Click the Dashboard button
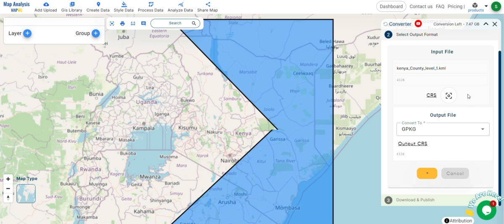This screenshot has width=504, height=224. [391, 6]
